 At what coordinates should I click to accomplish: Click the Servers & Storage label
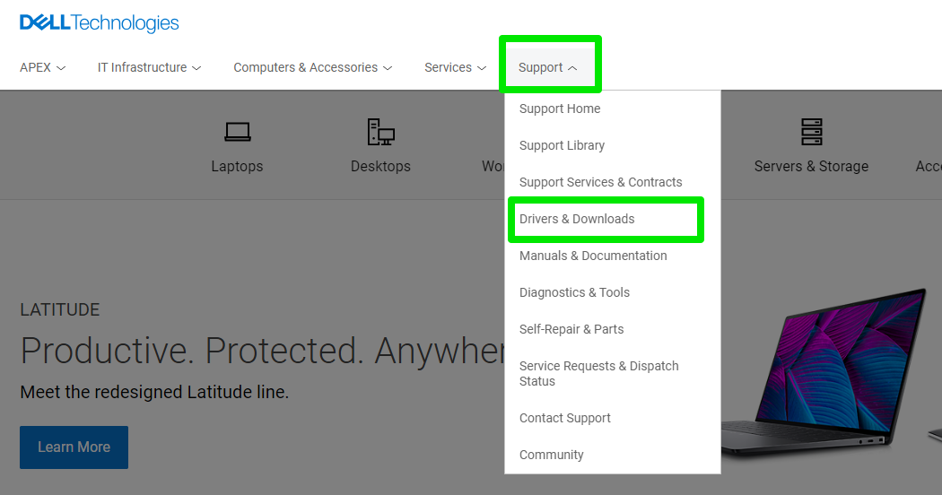click(x=811, y=167)
